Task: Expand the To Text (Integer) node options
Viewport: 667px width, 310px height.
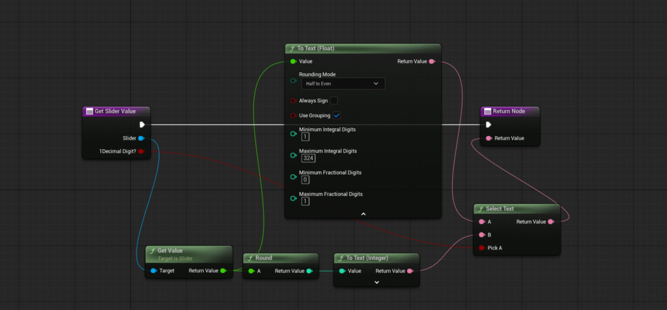Action: point(376,282)
